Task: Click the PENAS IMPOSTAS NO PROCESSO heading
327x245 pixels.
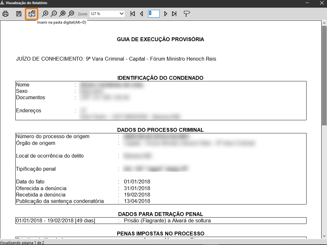Action: (160, 234)
